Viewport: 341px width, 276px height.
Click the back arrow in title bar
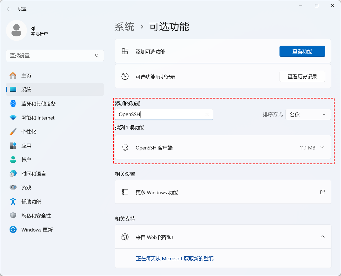point(9,9)
